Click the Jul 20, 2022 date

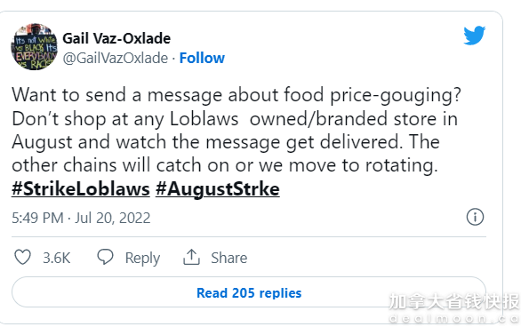coord(113,218)
